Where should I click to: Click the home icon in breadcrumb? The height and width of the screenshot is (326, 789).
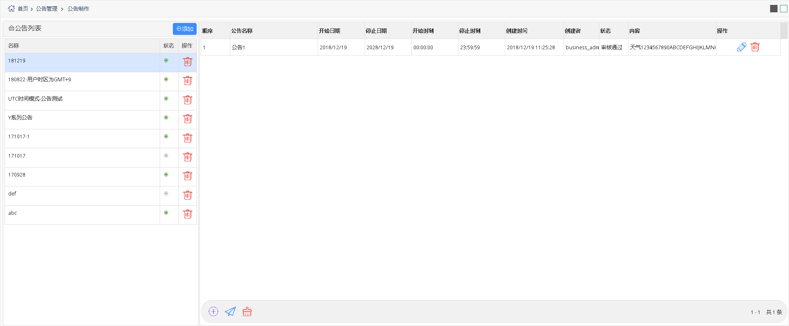[11, 9]
